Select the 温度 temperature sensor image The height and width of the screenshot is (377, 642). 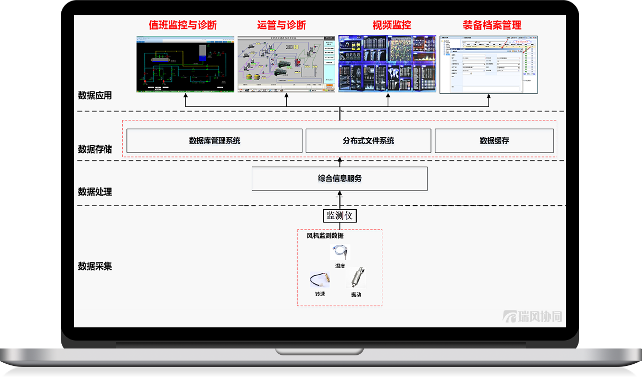tap(340, 252)
